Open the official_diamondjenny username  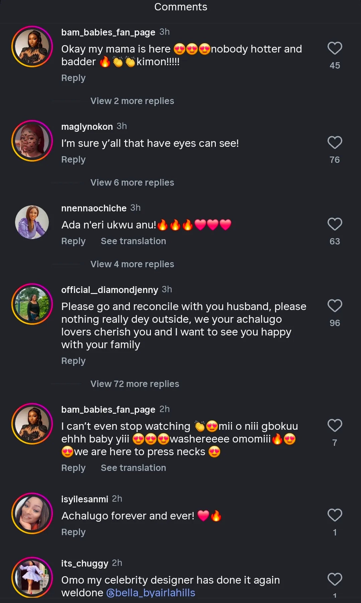(109, 290)
